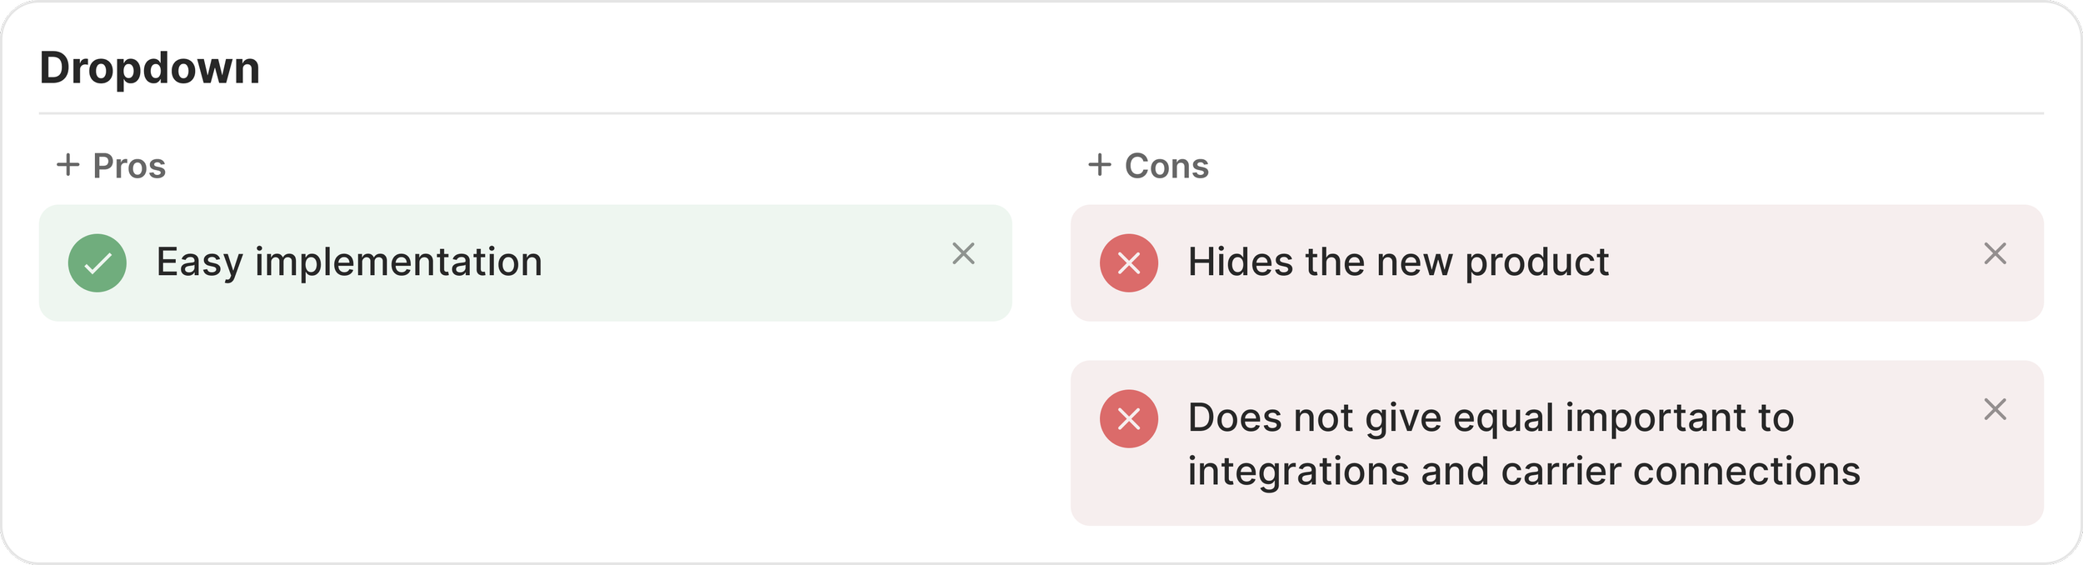Click the Cons column label
This screenshot has height=565, width=2083.
pyautogui.click(x=1166, y=166)
